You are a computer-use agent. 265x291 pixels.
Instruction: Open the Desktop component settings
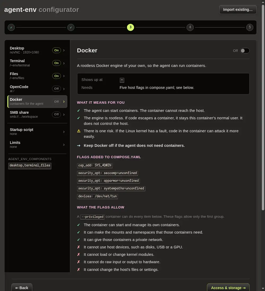pos(37,50)
